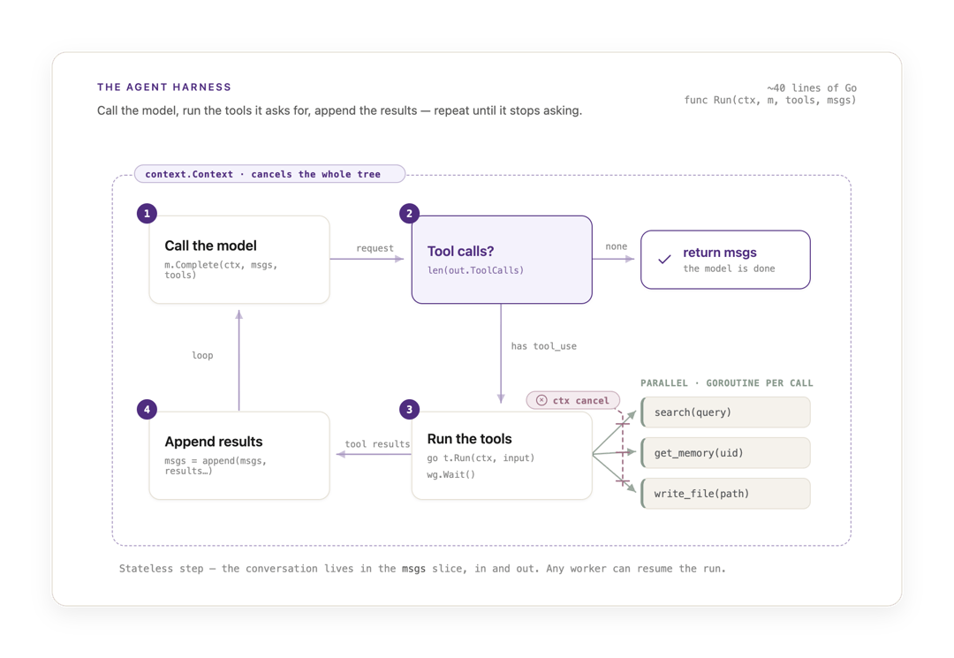Click the get_memory(uid) tool card

tap(725, 453)
